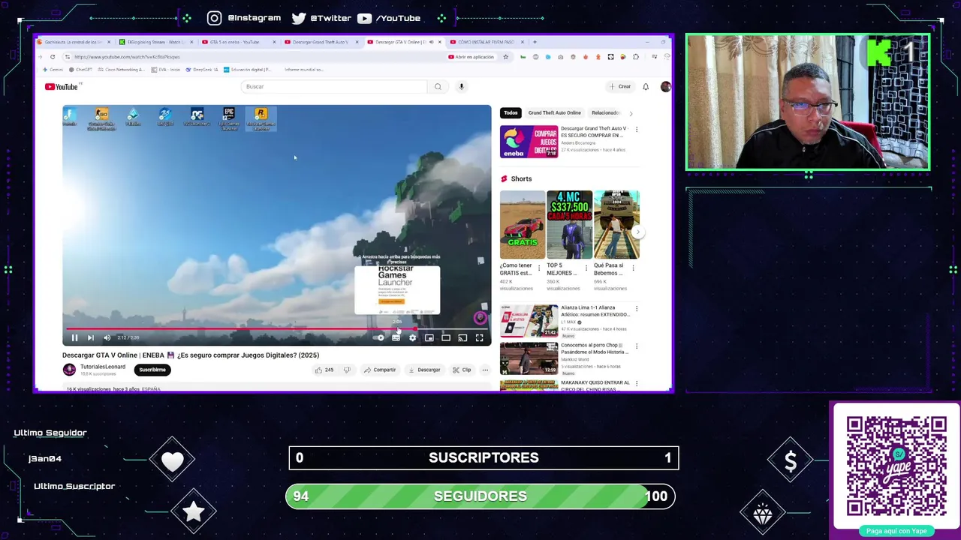Share the video via Compartir
The height and width of the screenshot is (540, 961).
(380, 370)
